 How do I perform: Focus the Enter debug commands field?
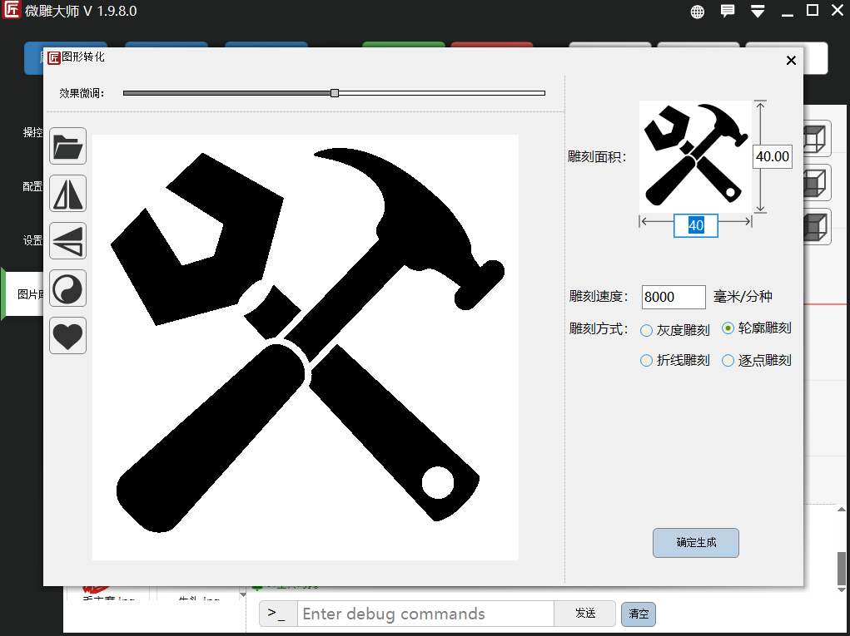(x=425, y=614)
